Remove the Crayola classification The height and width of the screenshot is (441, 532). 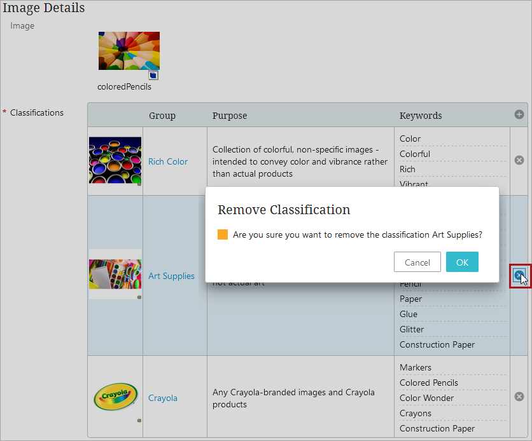519,397
